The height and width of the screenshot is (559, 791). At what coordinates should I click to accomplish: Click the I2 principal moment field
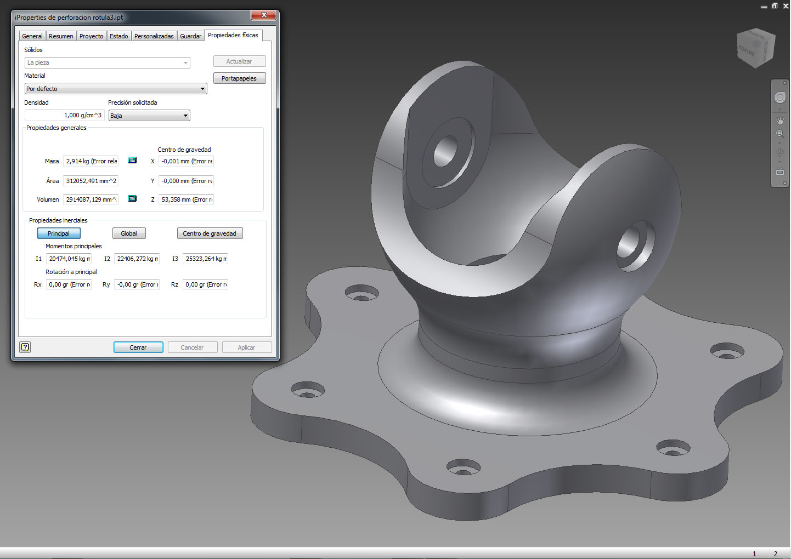click(x=137, y=259)
